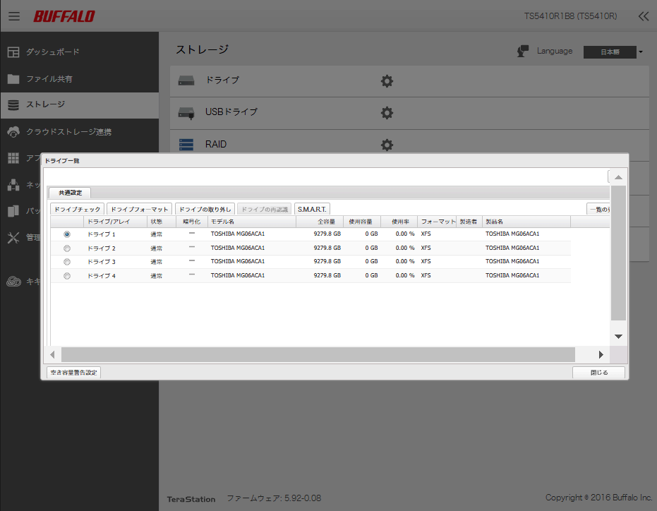Sort by 製品名 column header

[526, 222]
